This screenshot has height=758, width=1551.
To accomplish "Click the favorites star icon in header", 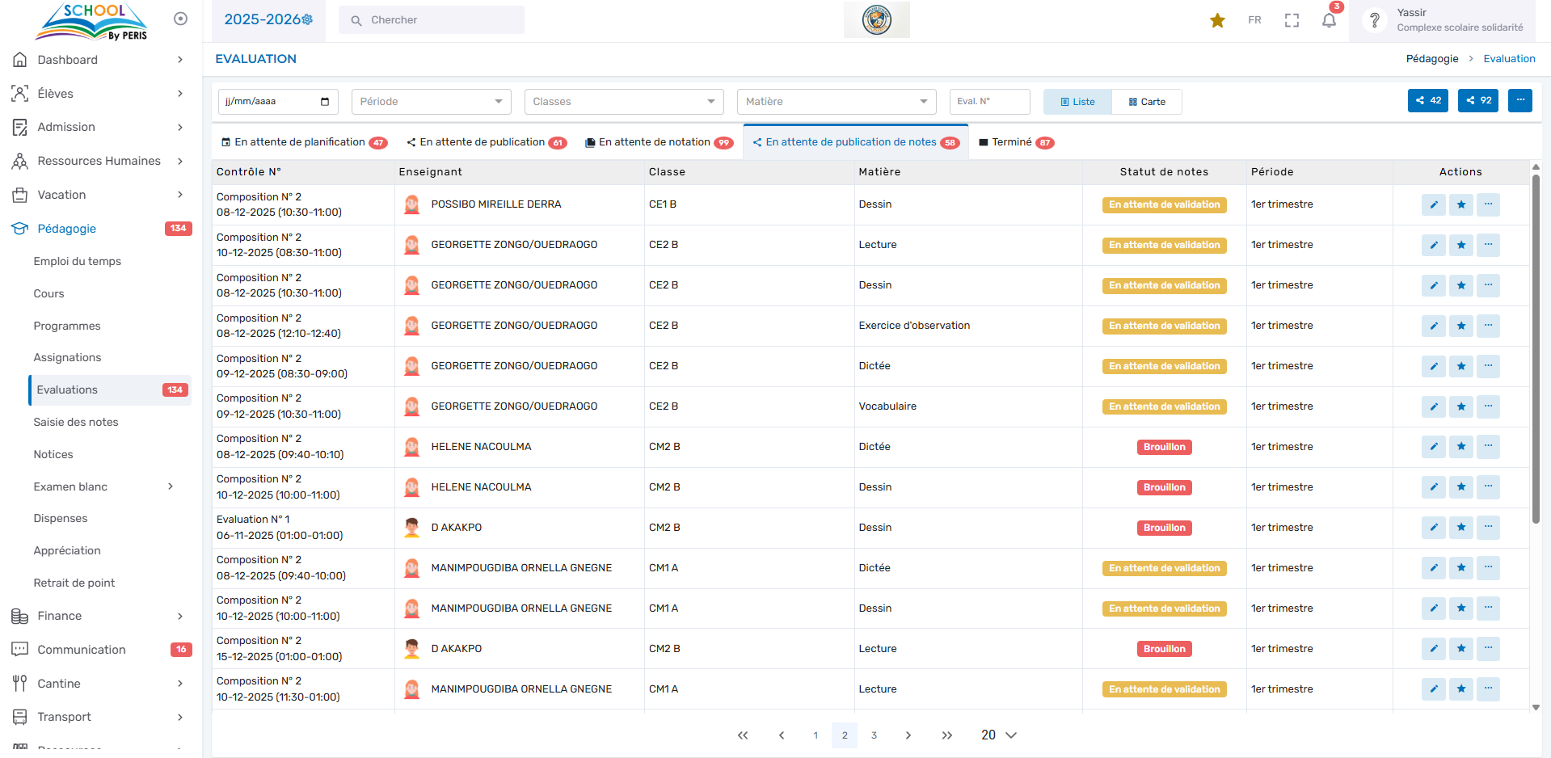I will click(1217, 20).
